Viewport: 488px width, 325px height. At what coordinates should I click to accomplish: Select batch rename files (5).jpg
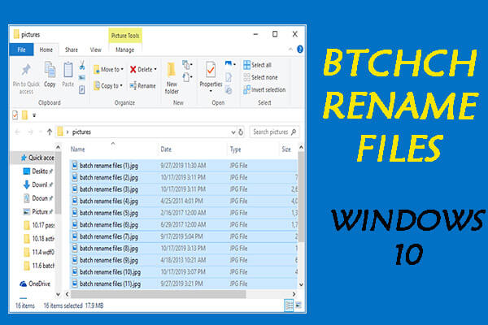click(x=184, y=213)
